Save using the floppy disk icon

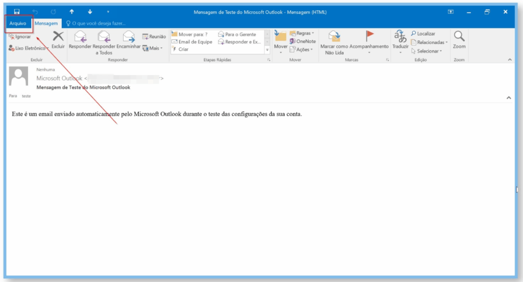coord(17,12)
